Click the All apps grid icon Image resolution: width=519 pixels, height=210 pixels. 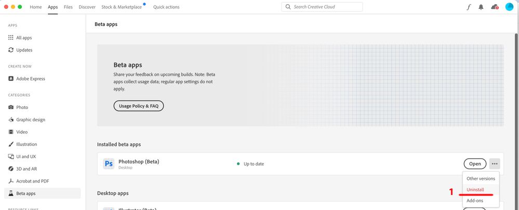tap(11, 38)
